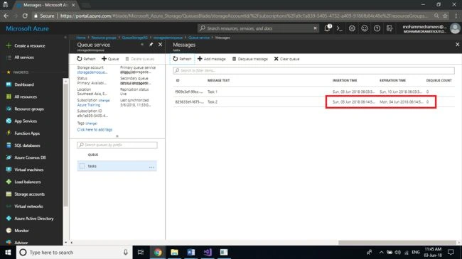Open Azure notifications bell

pyautogui.click(x=328, y=28)
